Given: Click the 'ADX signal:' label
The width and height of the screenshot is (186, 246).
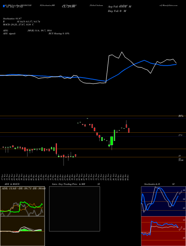Looking at the screenshot, I should (x=9, y=34).
